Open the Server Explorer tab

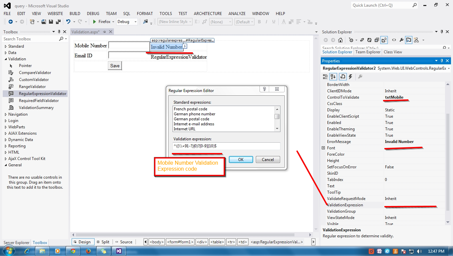coord(17,243)
